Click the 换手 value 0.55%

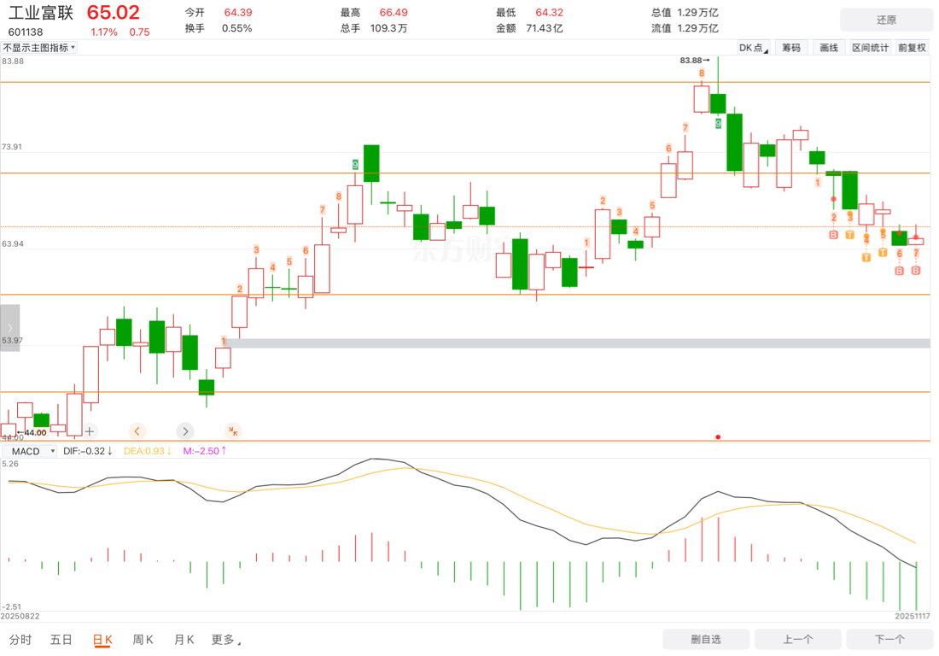(237, 28)
